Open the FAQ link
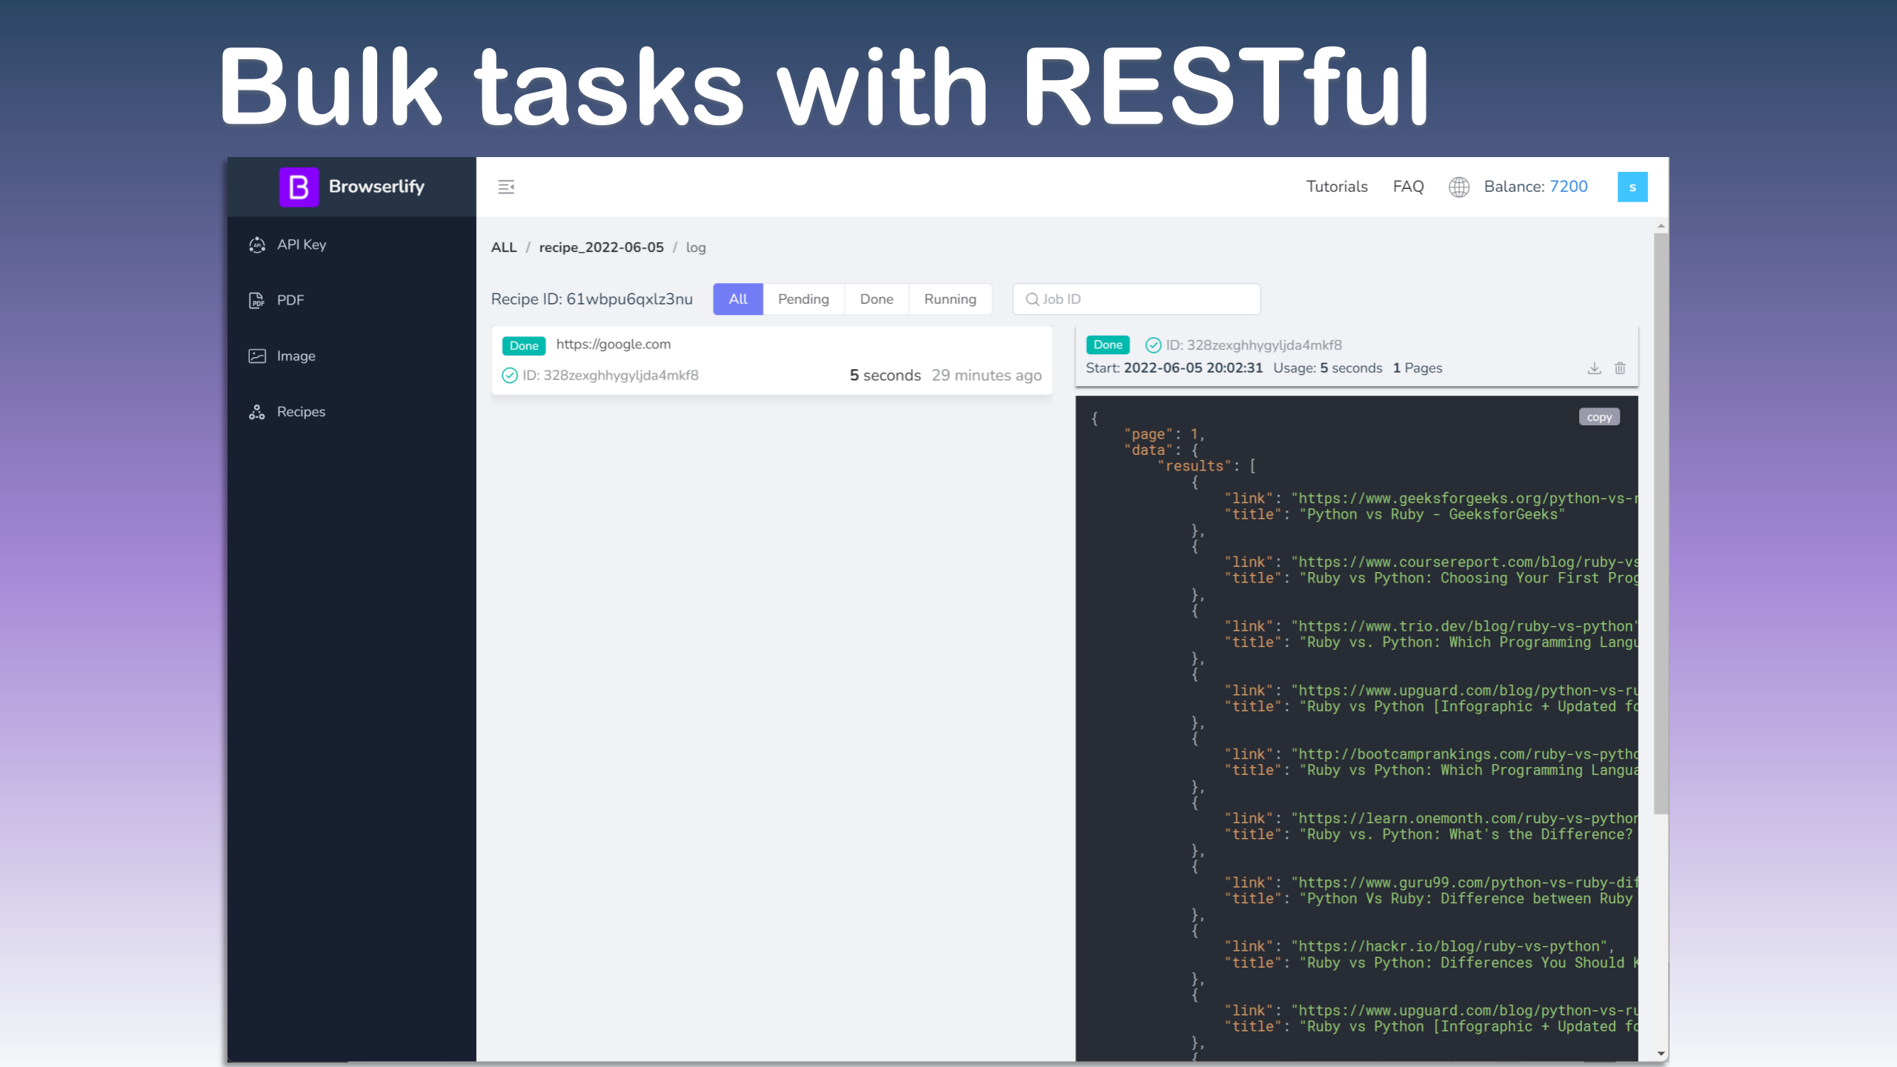The image size is (1897, 1067). point(1408,187)
